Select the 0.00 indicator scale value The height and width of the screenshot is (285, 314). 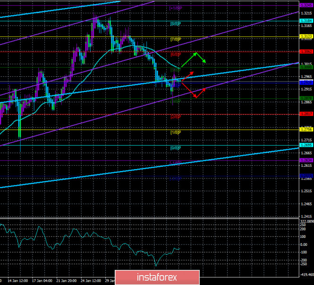[x=304, y=244]
